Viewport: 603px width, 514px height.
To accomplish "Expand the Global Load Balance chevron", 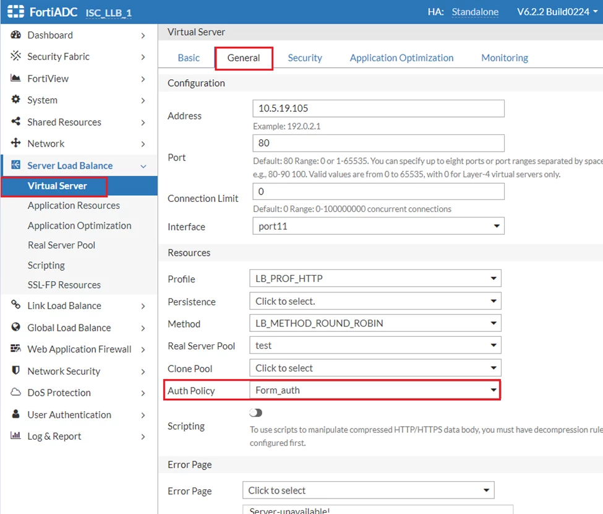I will pyautogui.click(x=143, y=328).
